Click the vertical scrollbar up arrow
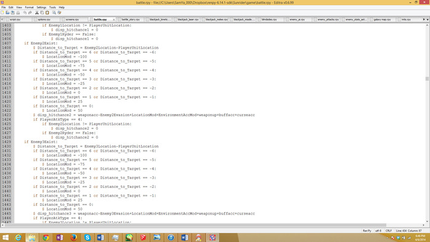The image size is (430, 242). pos(427,25)
